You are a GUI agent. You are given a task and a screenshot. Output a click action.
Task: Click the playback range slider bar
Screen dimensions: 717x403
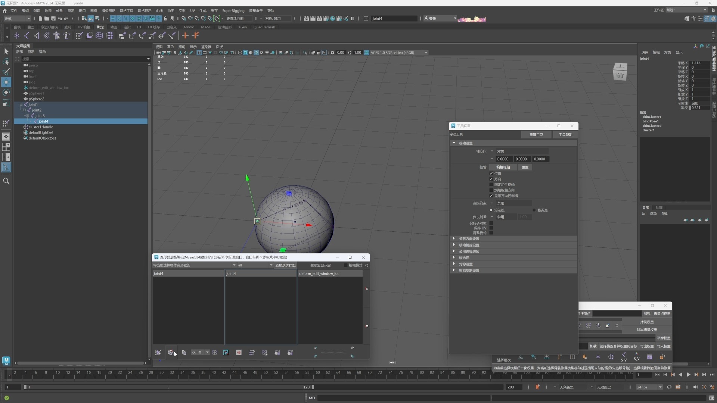[168, 387]
